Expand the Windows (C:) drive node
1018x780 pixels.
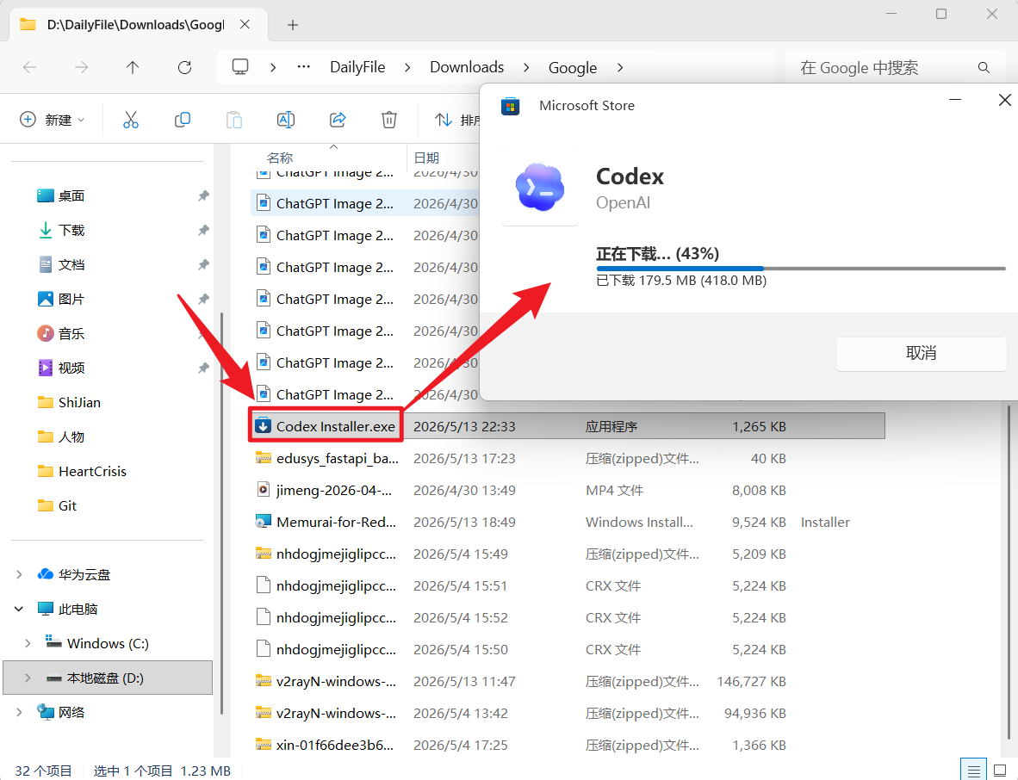tap(28, 643)
